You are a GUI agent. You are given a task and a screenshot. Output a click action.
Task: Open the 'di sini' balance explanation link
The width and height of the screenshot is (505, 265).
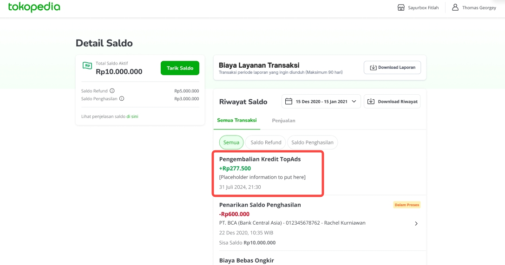tap(132, 116)
